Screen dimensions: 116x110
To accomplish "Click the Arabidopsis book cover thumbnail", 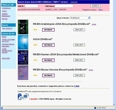I will click(x=23, y=27).
